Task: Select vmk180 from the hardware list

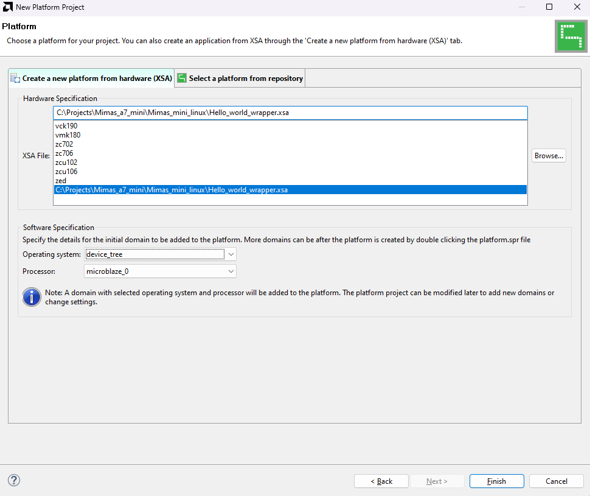Action: coord(68,135)
